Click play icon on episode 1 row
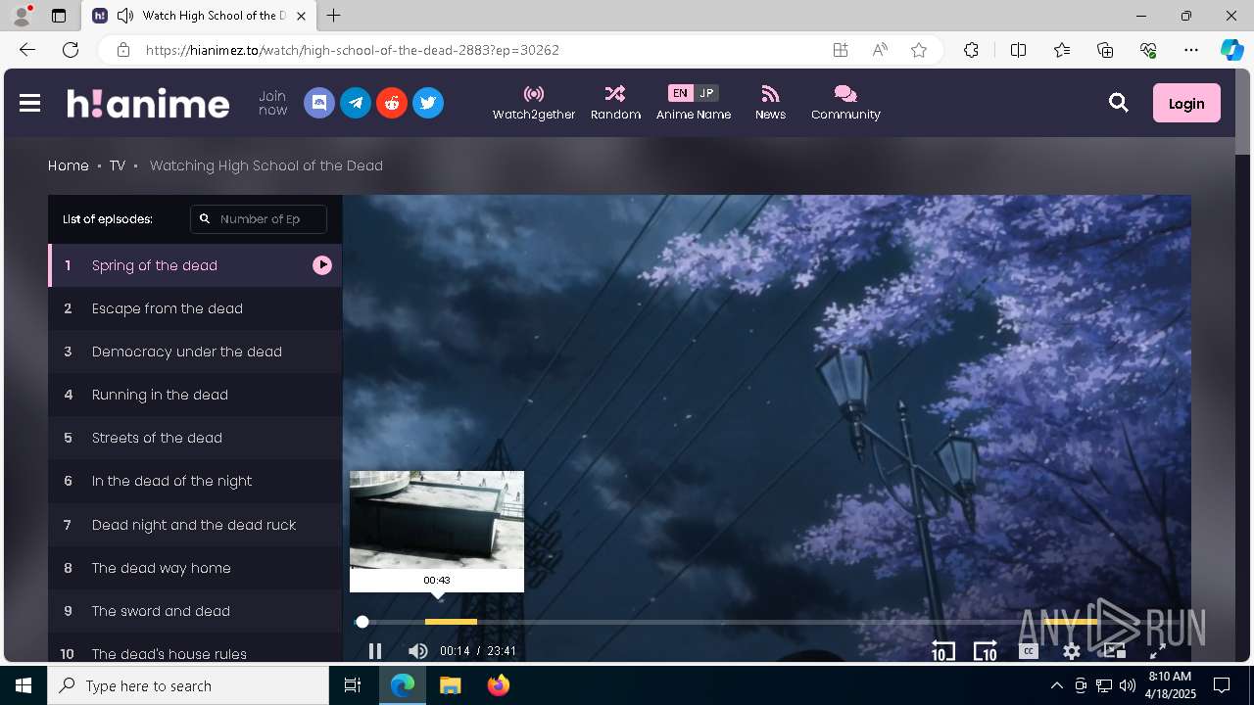Viewport: 1254px width, 705px height. (x=322, y=265)
